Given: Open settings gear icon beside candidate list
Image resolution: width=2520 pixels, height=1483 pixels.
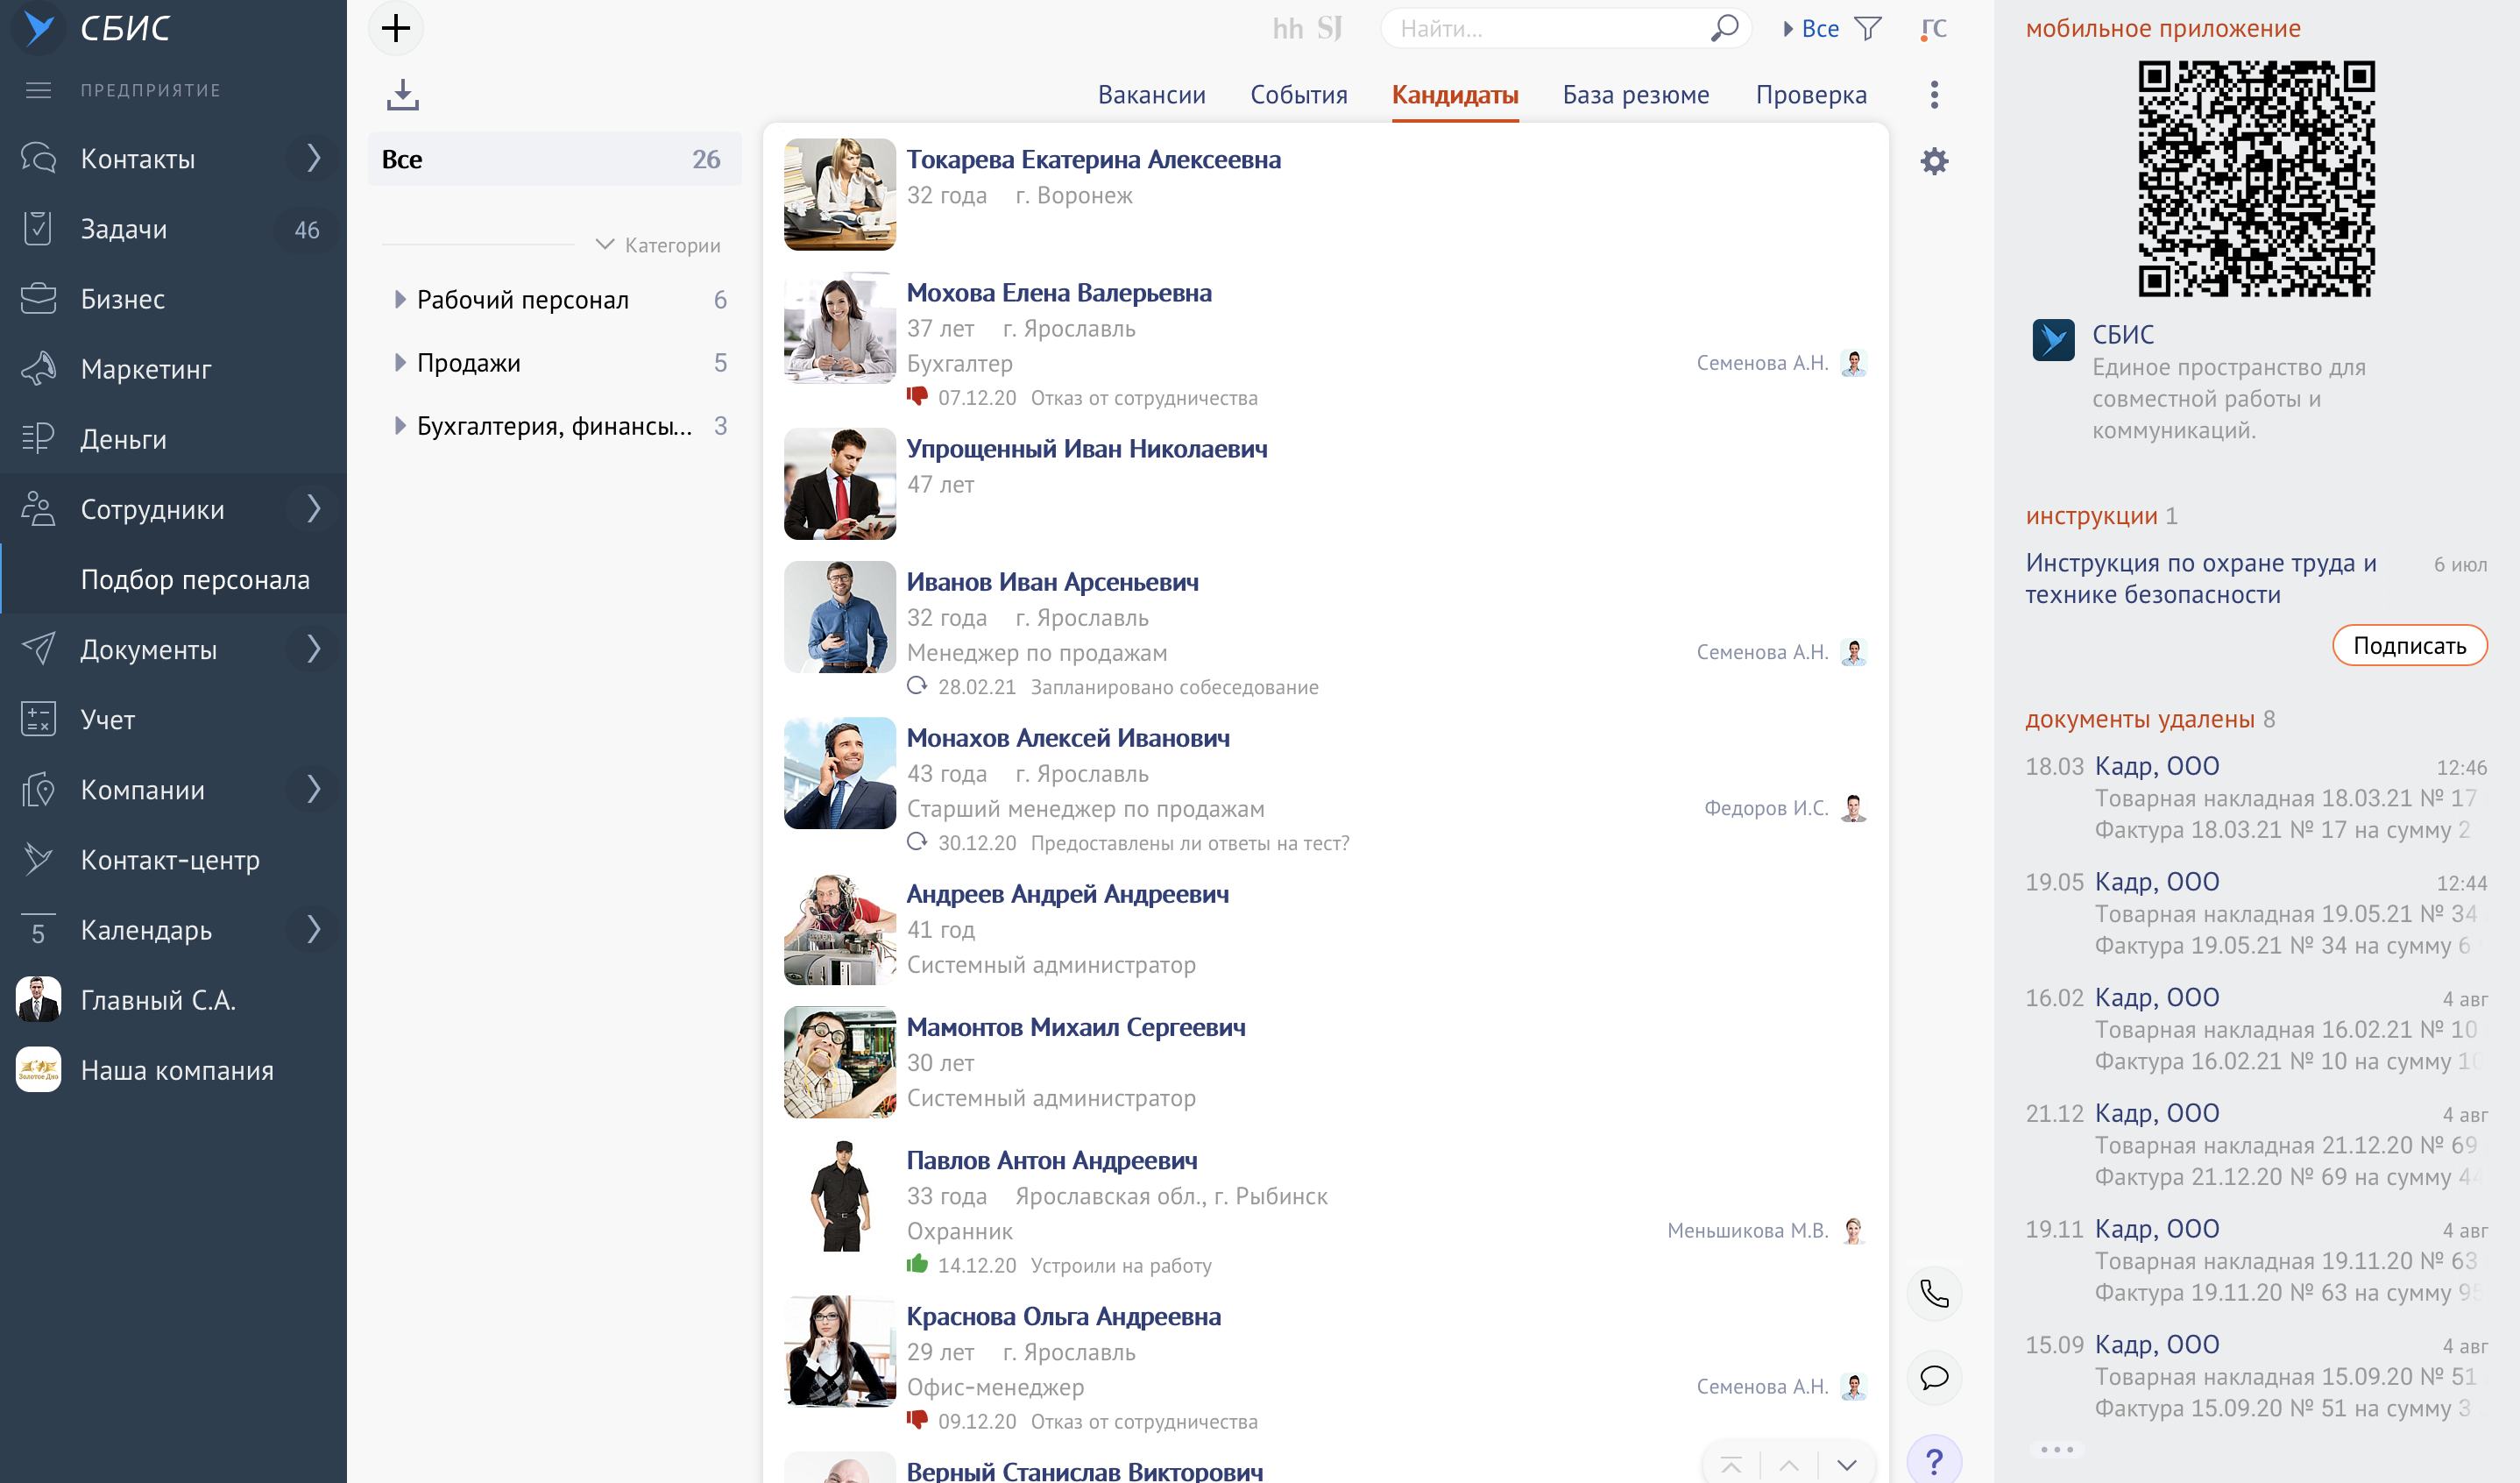Looking at the screenshot, I should pyautogui.click(x=1934, y=161).
